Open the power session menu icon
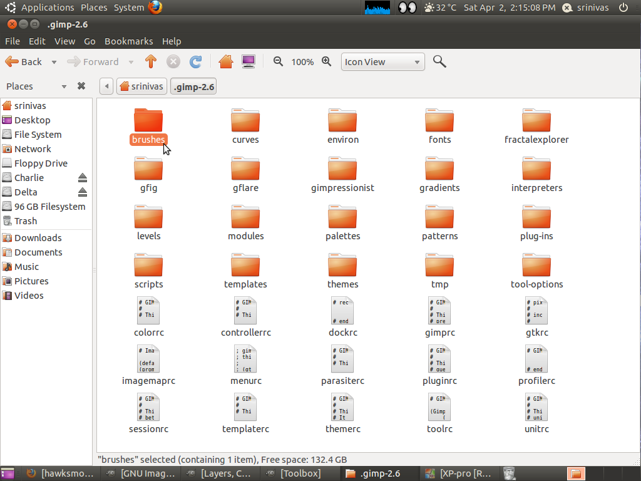 623,8
